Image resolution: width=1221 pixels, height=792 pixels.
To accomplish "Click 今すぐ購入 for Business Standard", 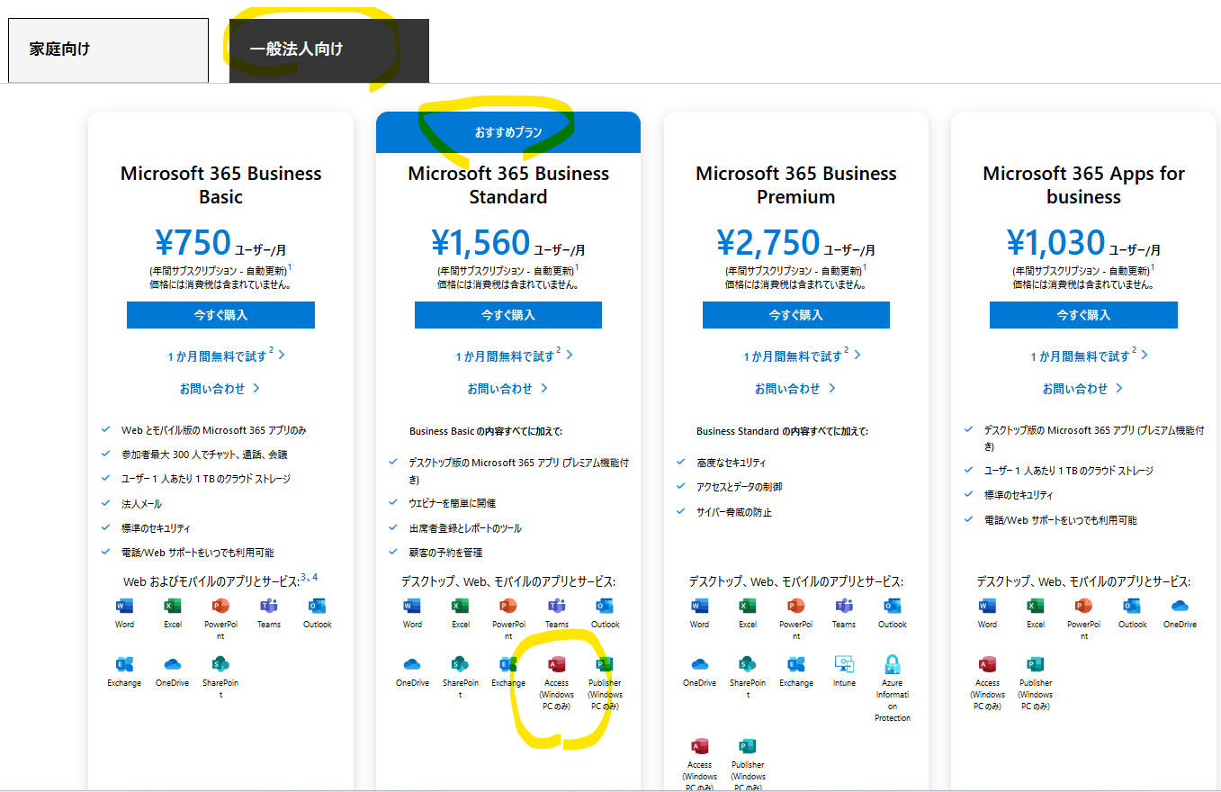I will tap(508, 315).
